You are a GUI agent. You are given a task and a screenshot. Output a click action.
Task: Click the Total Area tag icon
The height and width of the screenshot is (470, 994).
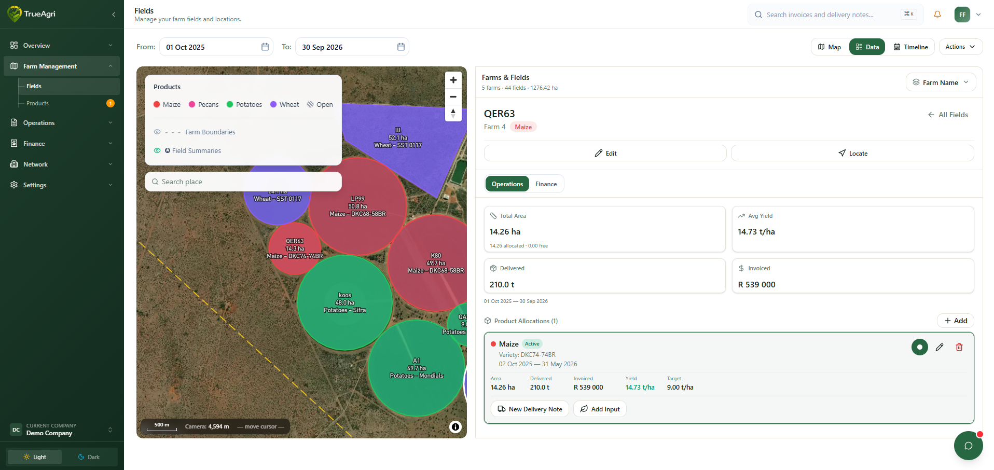493,216
